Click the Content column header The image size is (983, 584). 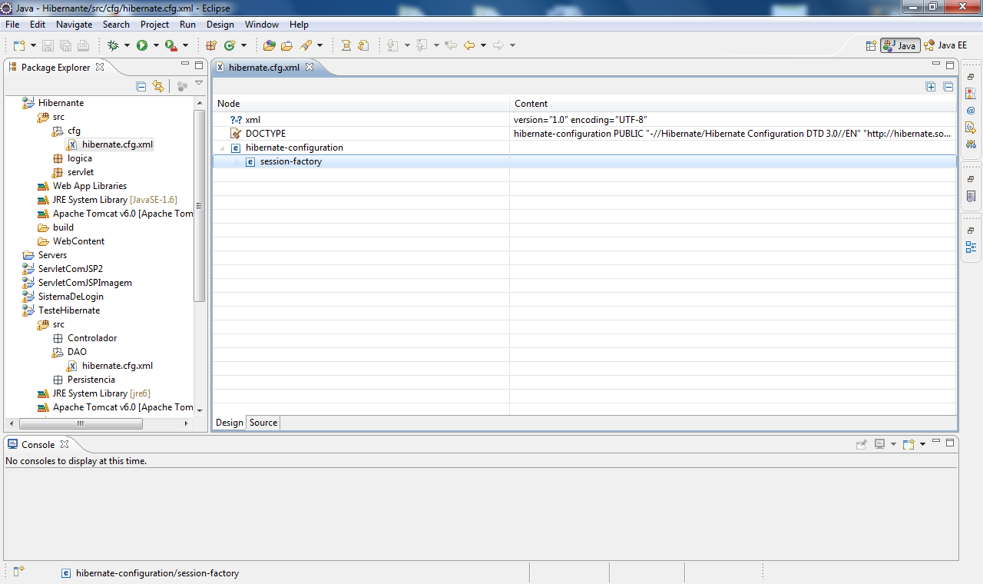click(733, 104)
